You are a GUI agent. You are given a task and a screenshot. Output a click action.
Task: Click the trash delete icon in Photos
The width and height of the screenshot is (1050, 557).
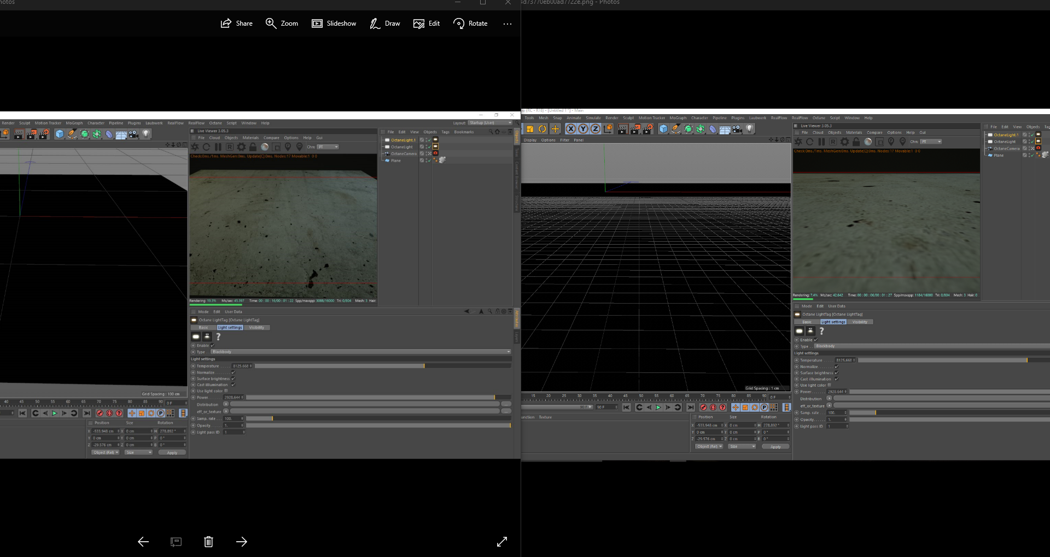coord(208,542)
